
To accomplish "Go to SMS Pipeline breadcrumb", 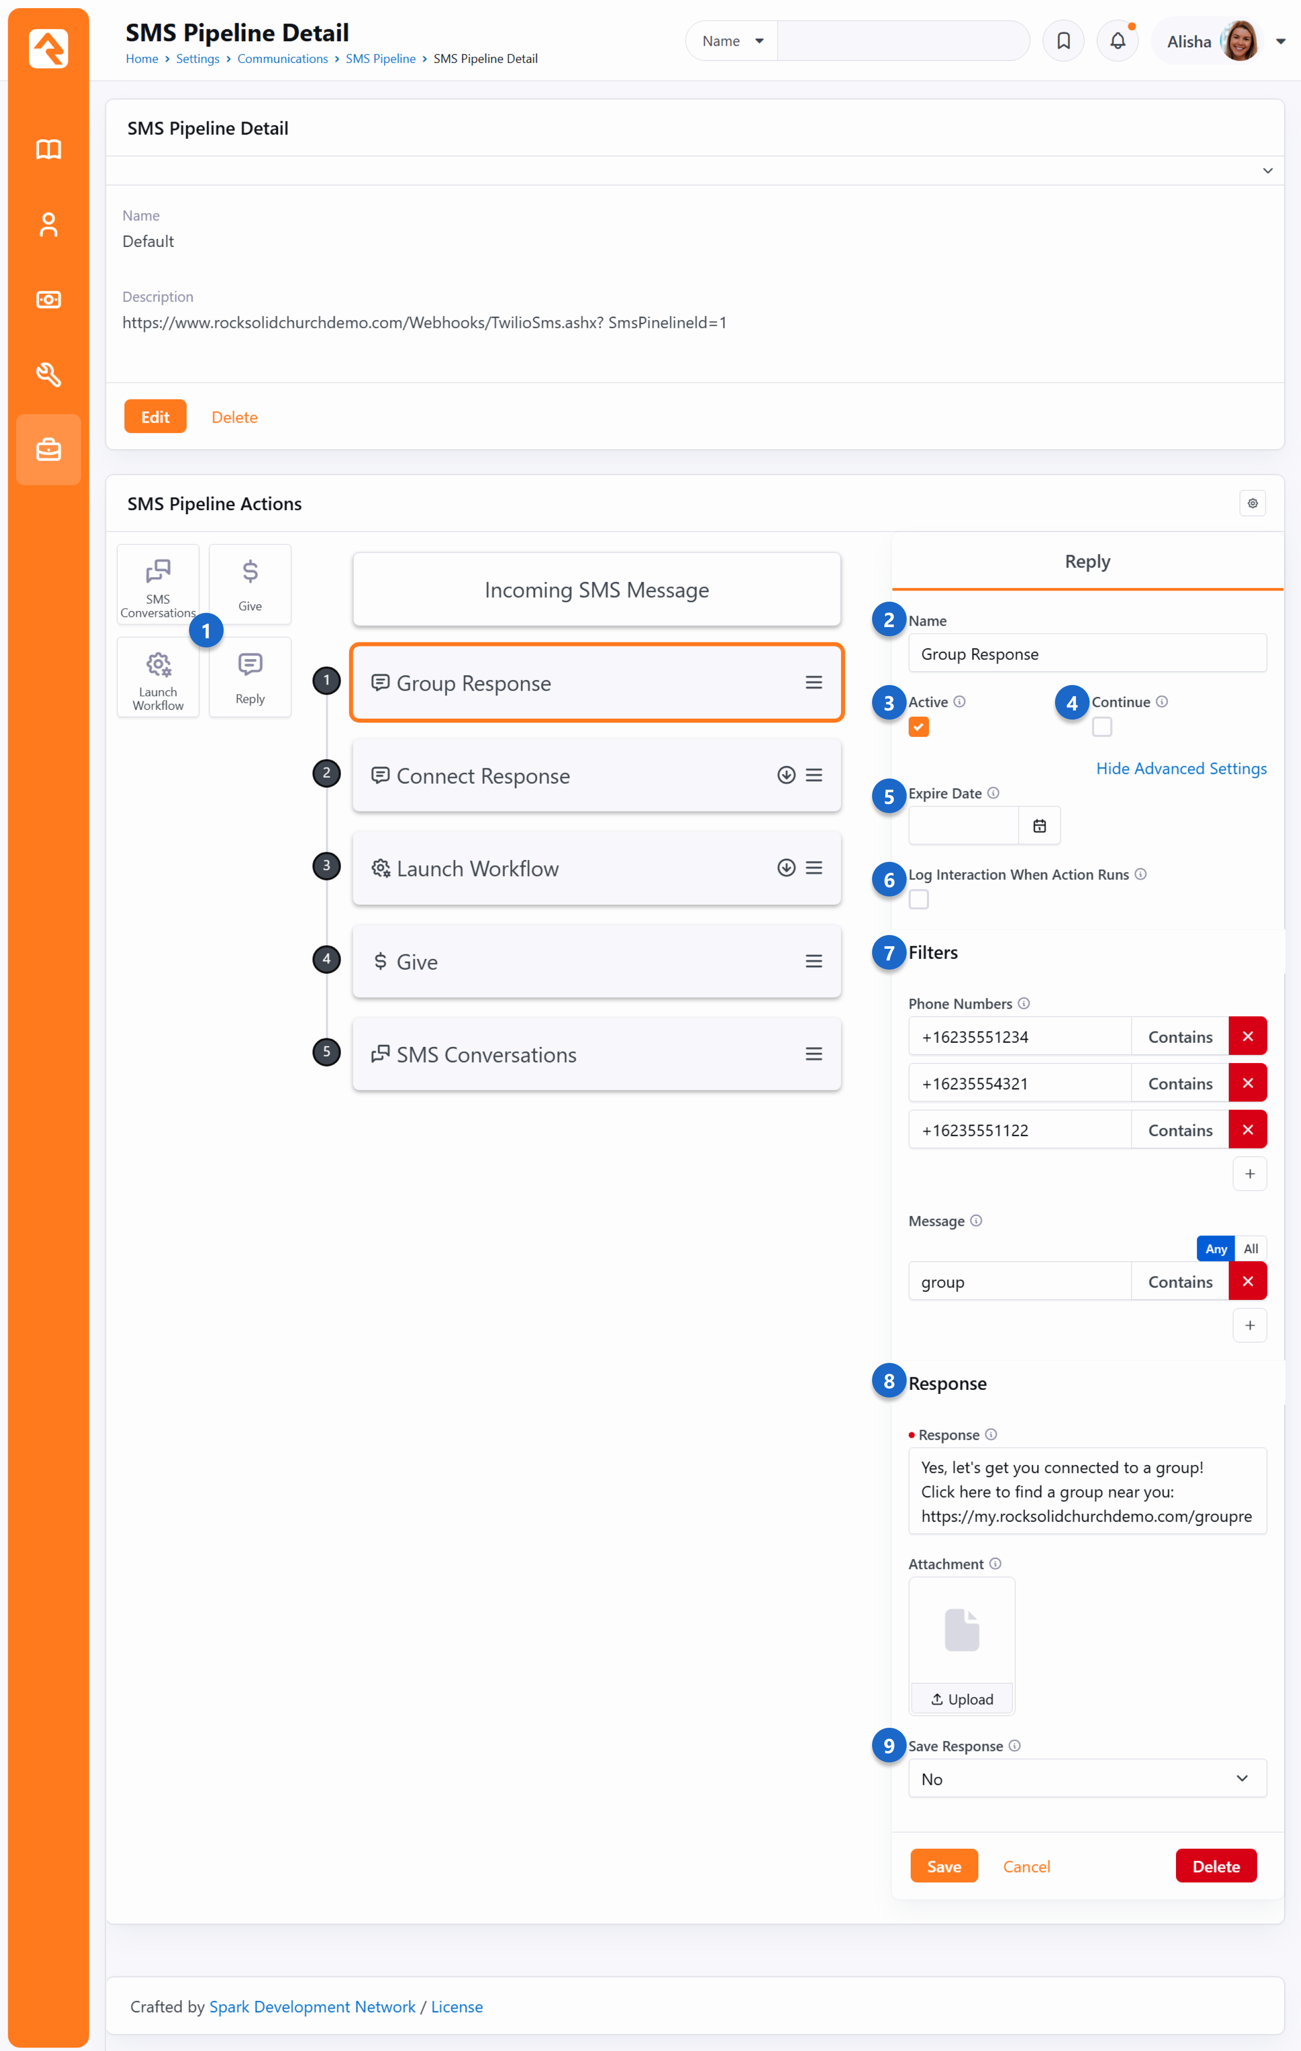I will pyautogui.click(x=380, y=59).
